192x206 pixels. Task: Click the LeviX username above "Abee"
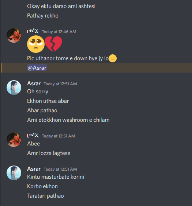[x=33, y=136]
